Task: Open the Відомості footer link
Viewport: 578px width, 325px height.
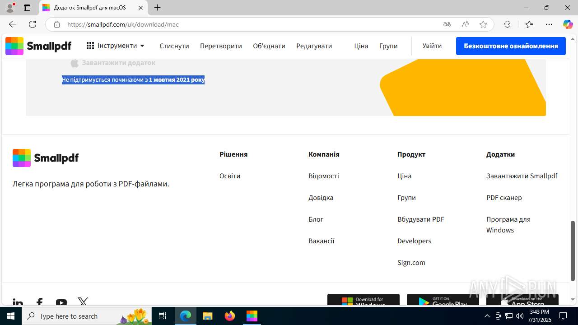Action: pyautogui.click(x=323, y=176)
